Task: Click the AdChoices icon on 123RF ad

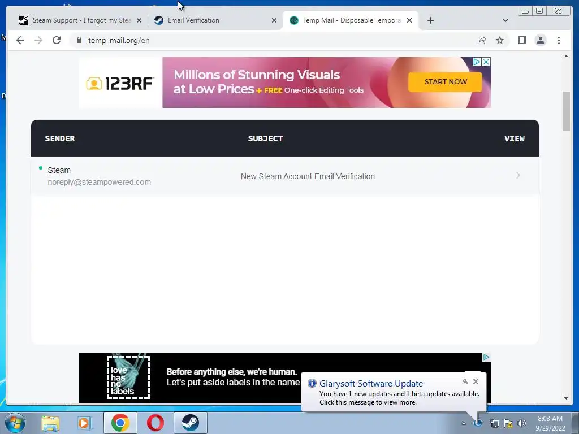Action: (477, 62)
